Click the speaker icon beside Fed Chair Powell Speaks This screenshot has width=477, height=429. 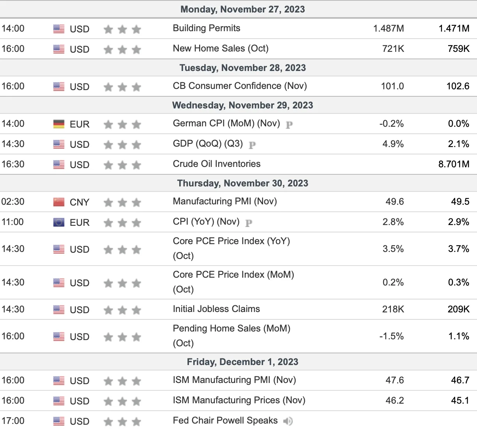click(288, 421)
